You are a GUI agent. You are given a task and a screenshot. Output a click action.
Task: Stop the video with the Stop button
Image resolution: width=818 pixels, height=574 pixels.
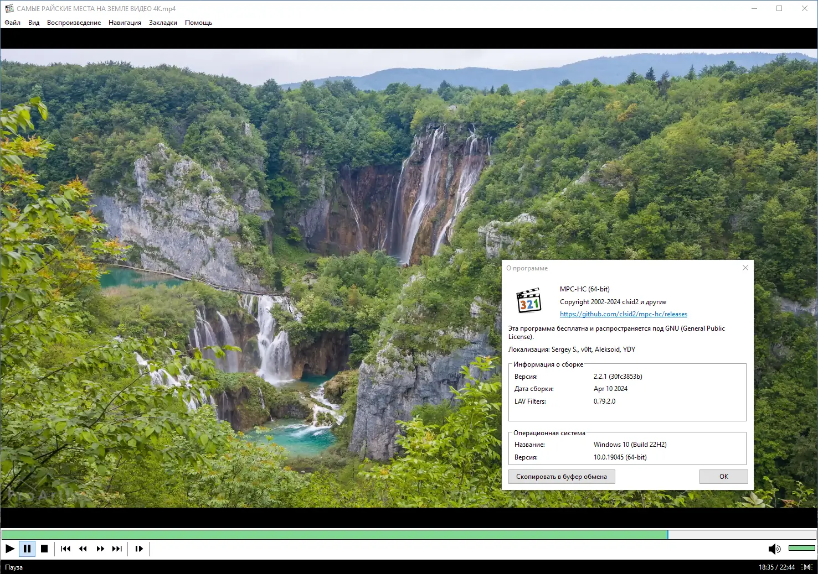coord(44,549)
